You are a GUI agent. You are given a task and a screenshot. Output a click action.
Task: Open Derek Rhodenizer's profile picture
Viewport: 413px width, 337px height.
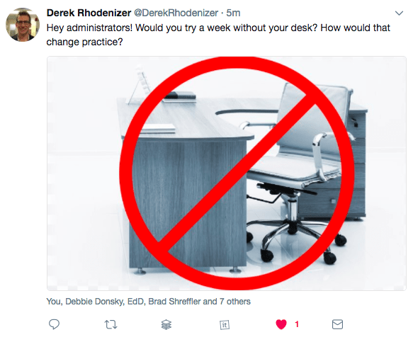[x=23, y=25]
